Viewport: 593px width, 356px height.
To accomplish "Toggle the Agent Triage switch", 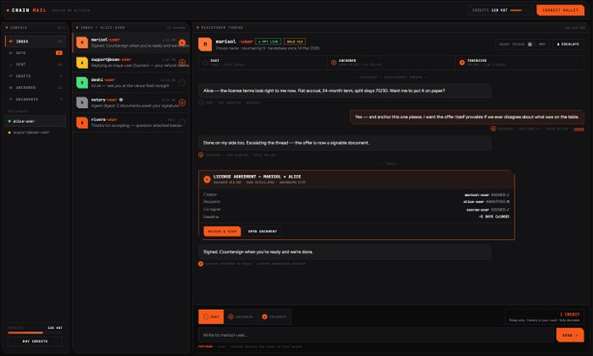I will coord(530,44).
